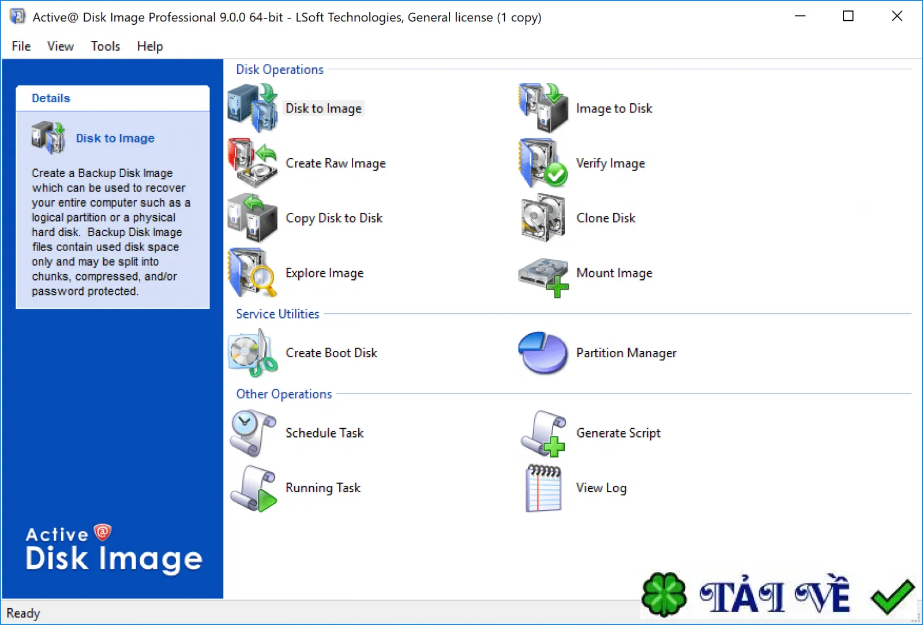Viewport: 923px width, 625px height.
Task: Click the Create Boot Disk icon
Action: point(253,353)
